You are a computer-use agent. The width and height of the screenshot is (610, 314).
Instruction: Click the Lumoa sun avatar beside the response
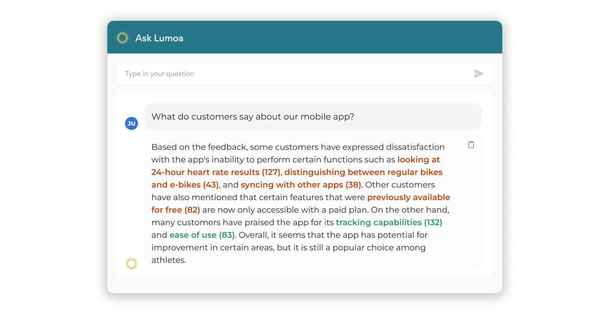point(132,263)
